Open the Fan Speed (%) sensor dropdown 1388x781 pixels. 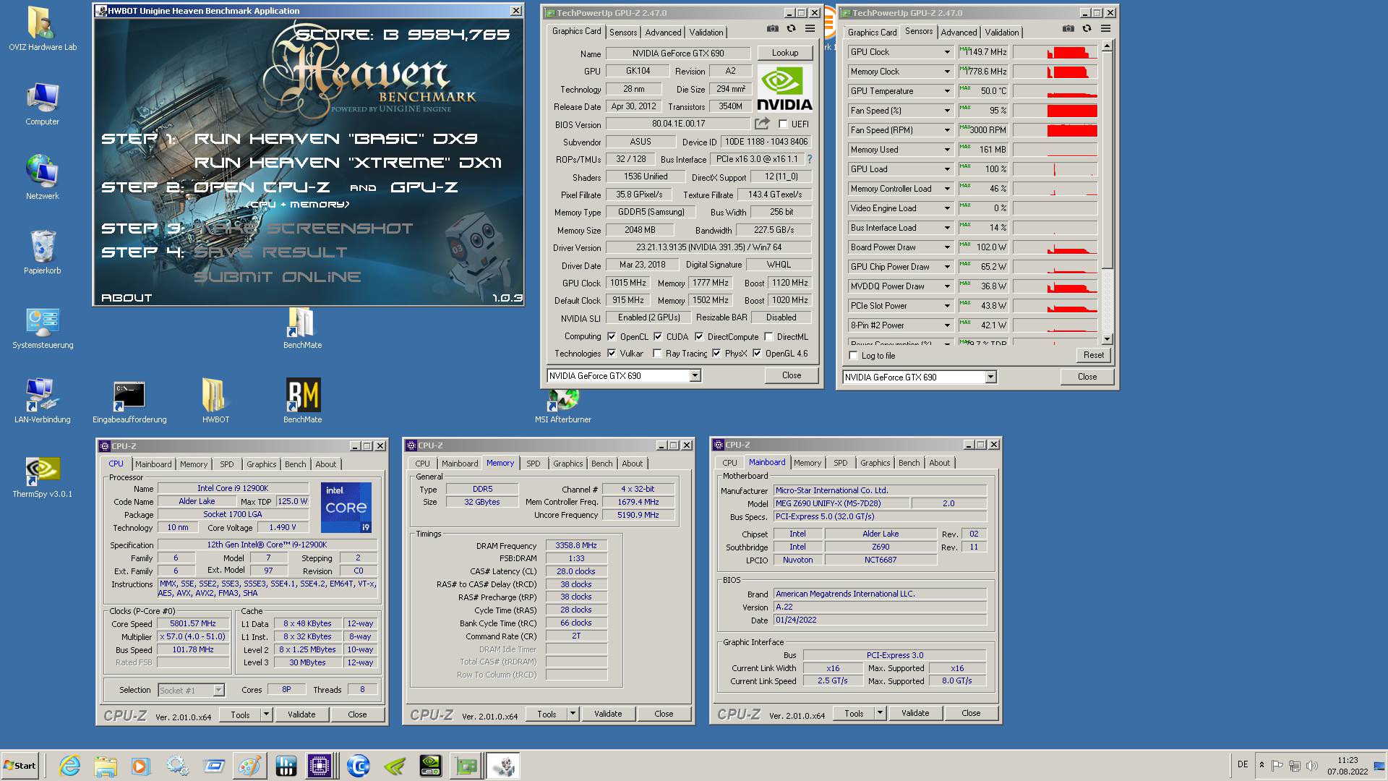(947, 111)
